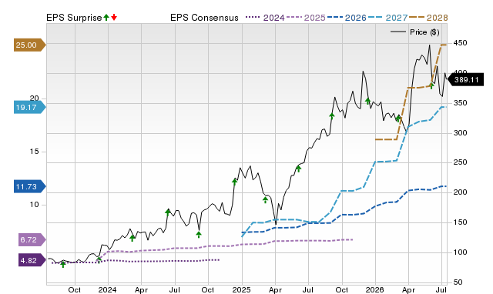This screenshot has height=294, width=493.
Task: Click the surprise arrow on the 2028 gold consensus line
Action: pyautogui.click(x=431, y=85)
